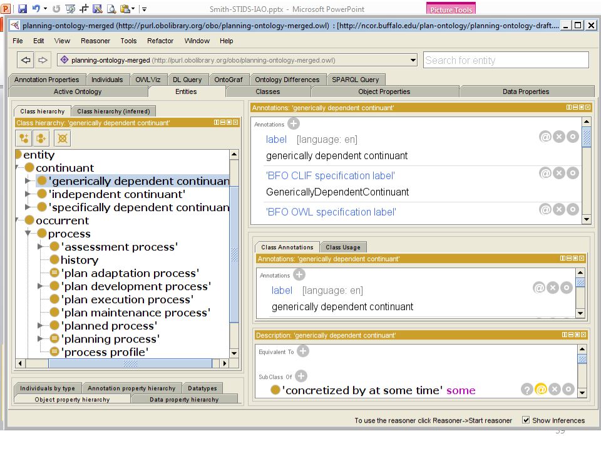
Task: Add an Equivalent To class expression
Action: (303, 351)
